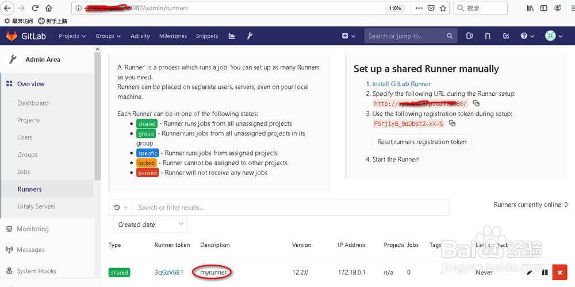Image resolution: width=575 pixels, height=287 pixels.
Task: Open the issues board icon in navbar
Action: pos(469,36)
